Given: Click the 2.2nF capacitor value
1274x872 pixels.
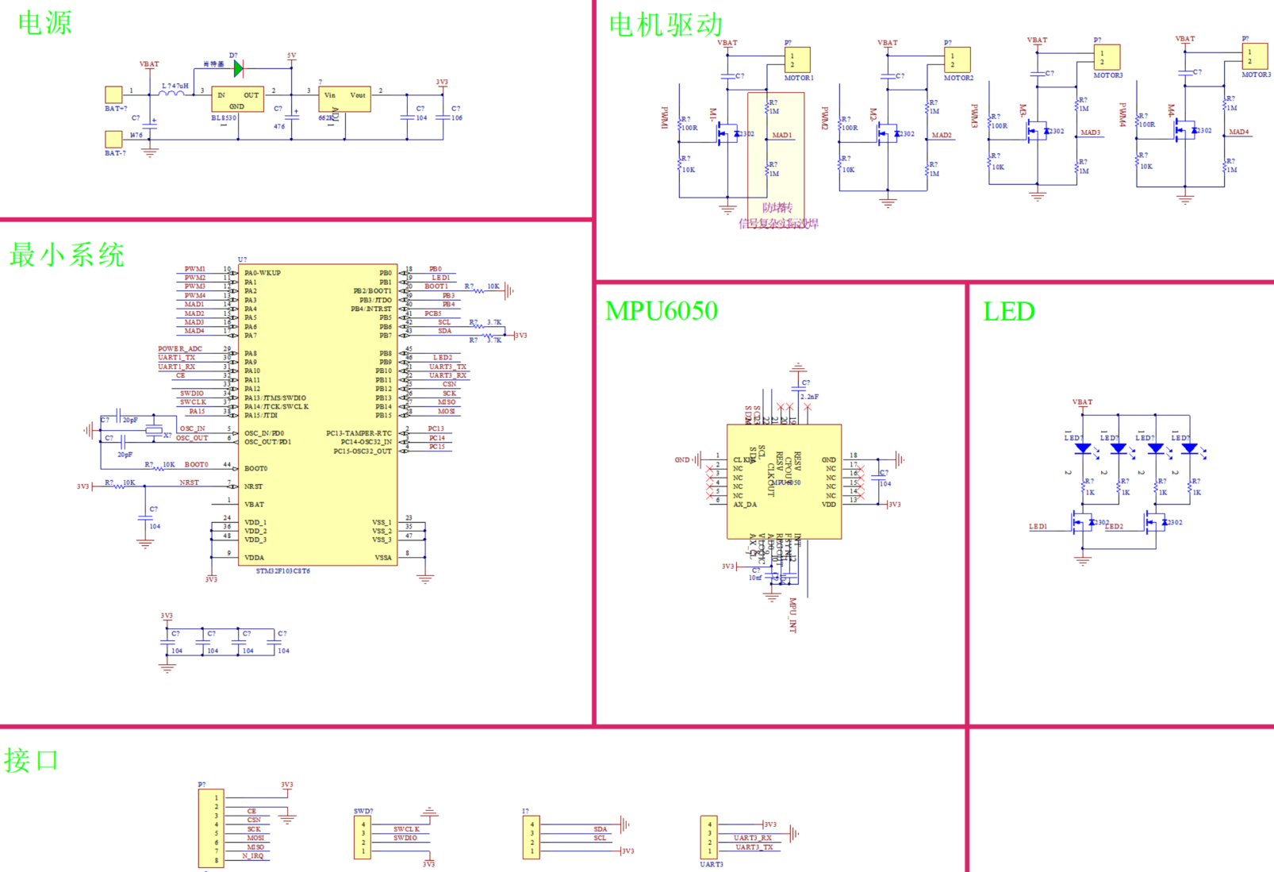Looking at the screenshot, I should (810, 397).
